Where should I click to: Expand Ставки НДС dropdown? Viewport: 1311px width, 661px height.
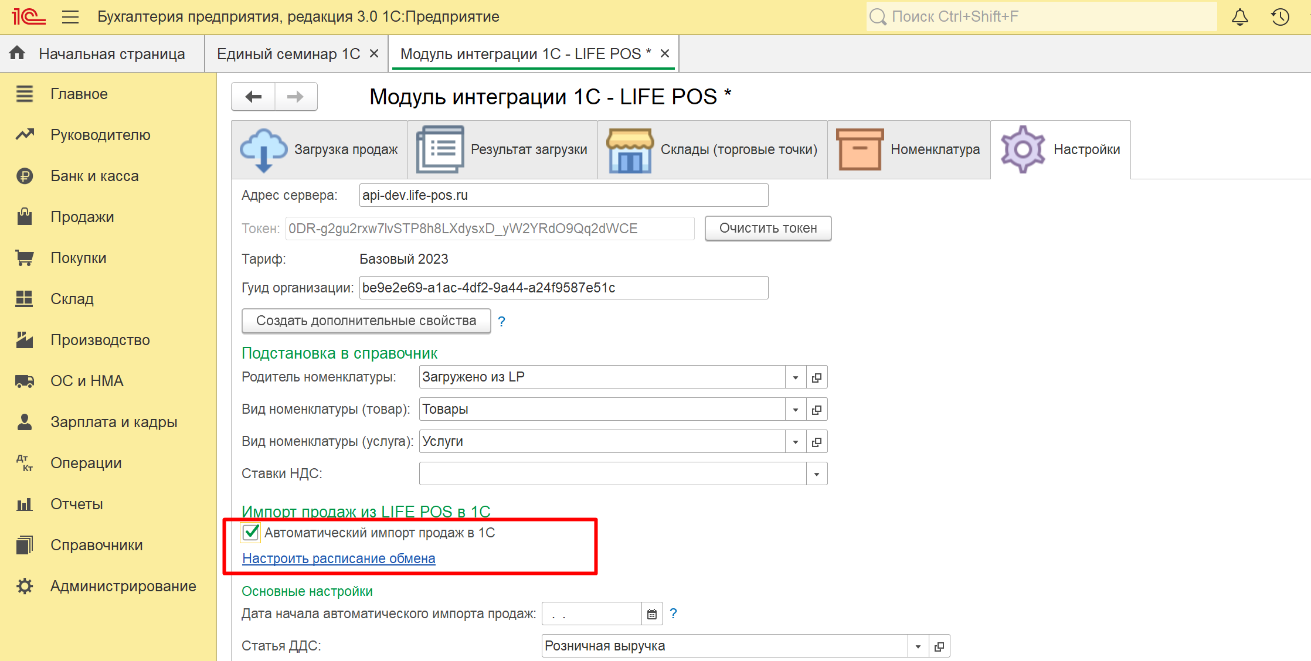tap(817, 474)
